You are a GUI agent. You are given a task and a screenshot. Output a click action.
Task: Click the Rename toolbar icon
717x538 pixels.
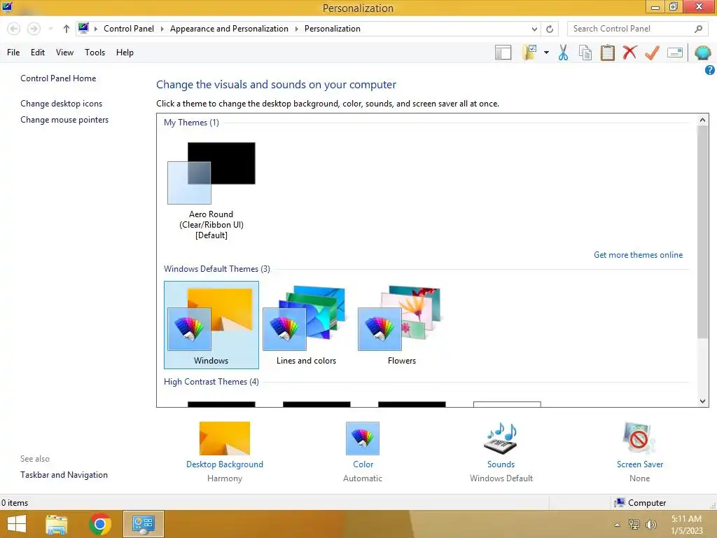(x=675, y=53)
